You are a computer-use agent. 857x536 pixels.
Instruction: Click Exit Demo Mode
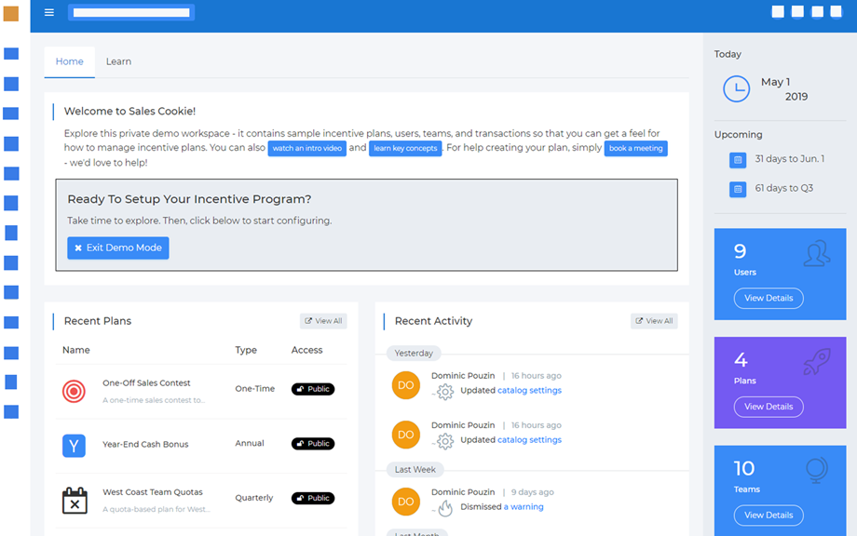117,248
